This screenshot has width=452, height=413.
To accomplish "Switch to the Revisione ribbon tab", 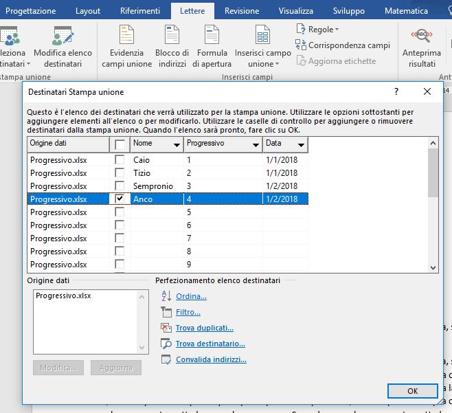I will pyautogui.click(x=242, y=11).
